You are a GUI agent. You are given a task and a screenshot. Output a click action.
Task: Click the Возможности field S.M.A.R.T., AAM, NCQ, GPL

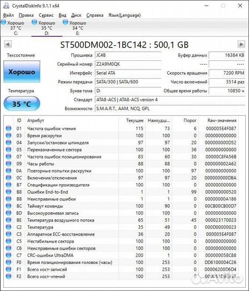point(170,108)
